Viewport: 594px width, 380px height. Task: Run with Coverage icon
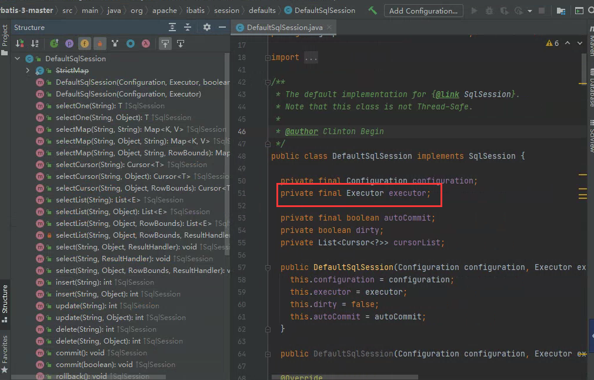click(504, 11)
